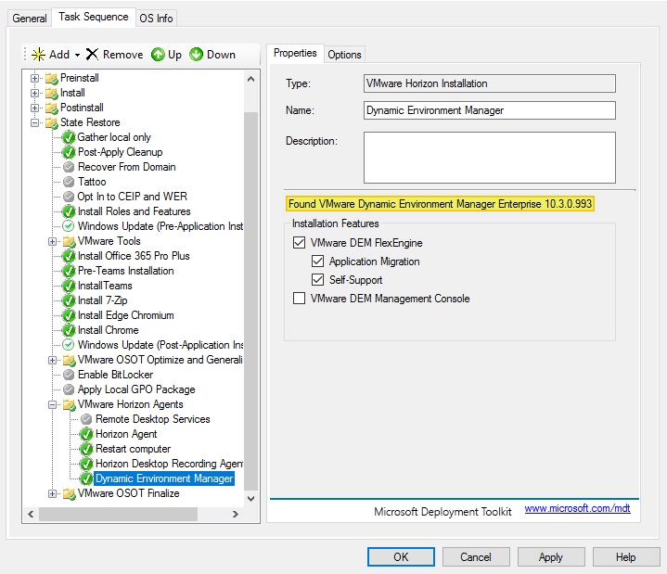Click the green check icon next to Install 7-Zip
The height and width of the screenshot is (574, 667).
tap(69, 300)
